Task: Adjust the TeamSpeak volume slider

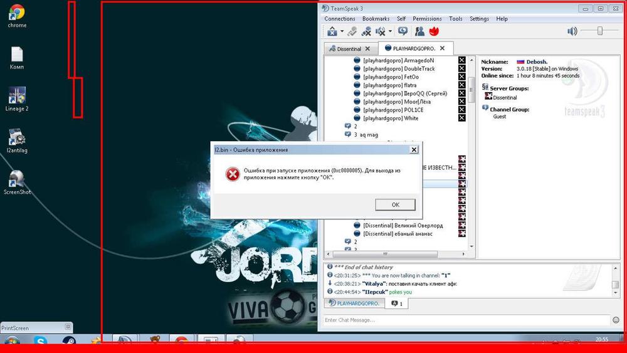Action: pyautogui.click(x=600, y=31)
